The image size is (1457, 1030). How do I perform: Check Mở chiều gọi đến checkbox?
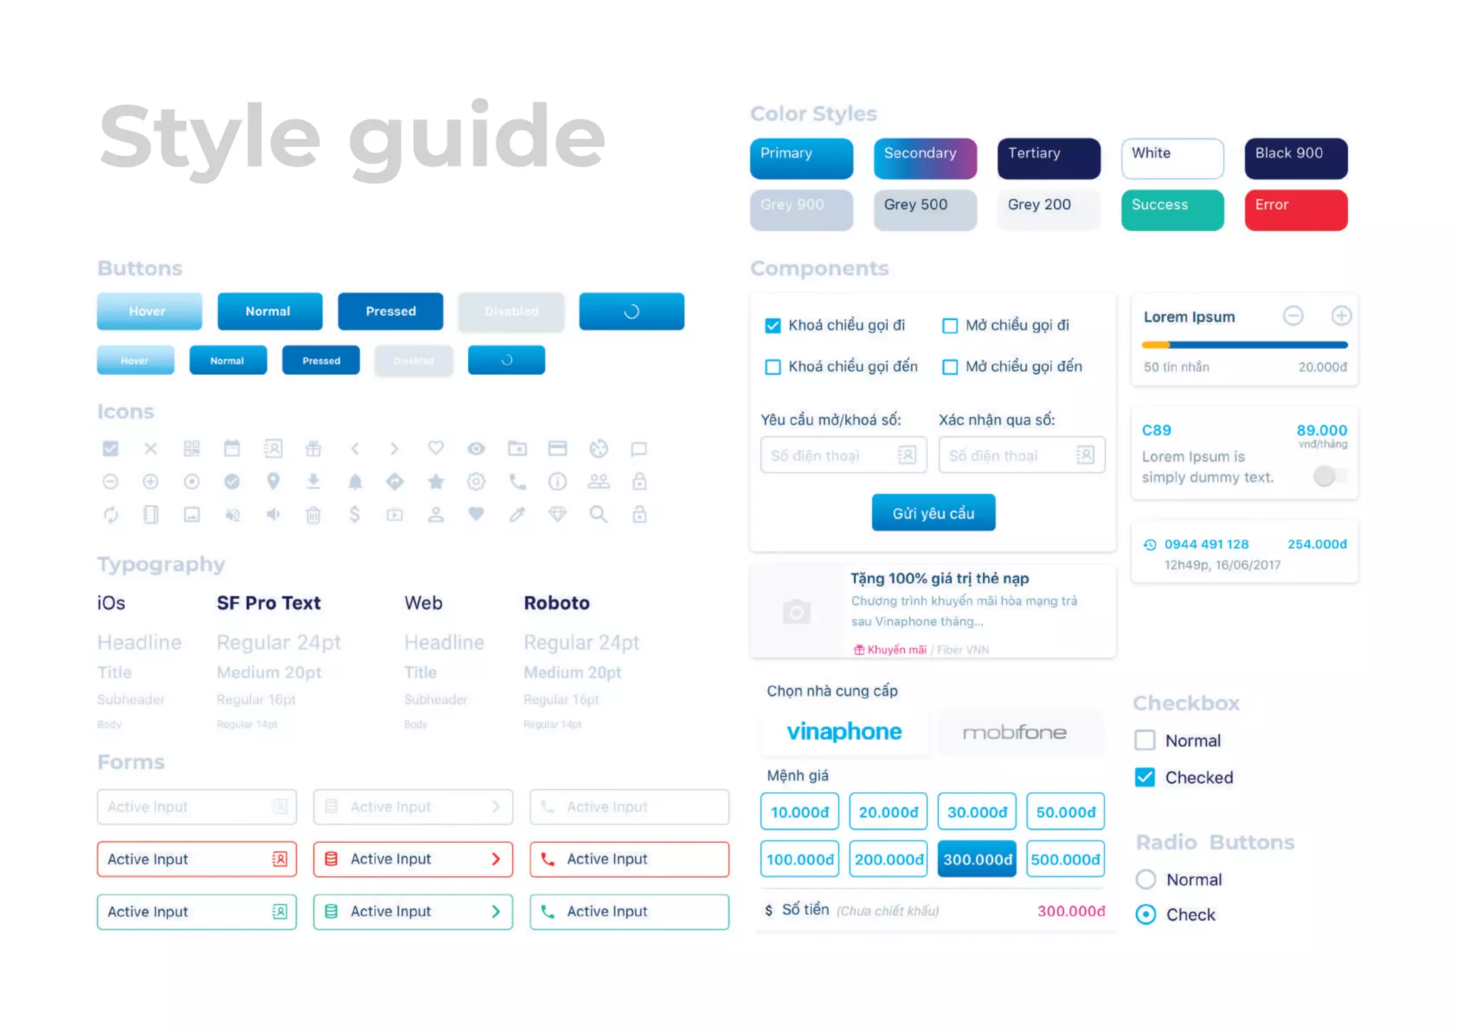pos(950,367)
